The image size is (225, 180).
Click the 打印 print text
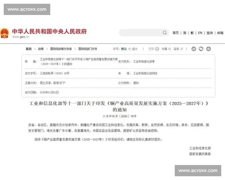coord(151,49)
